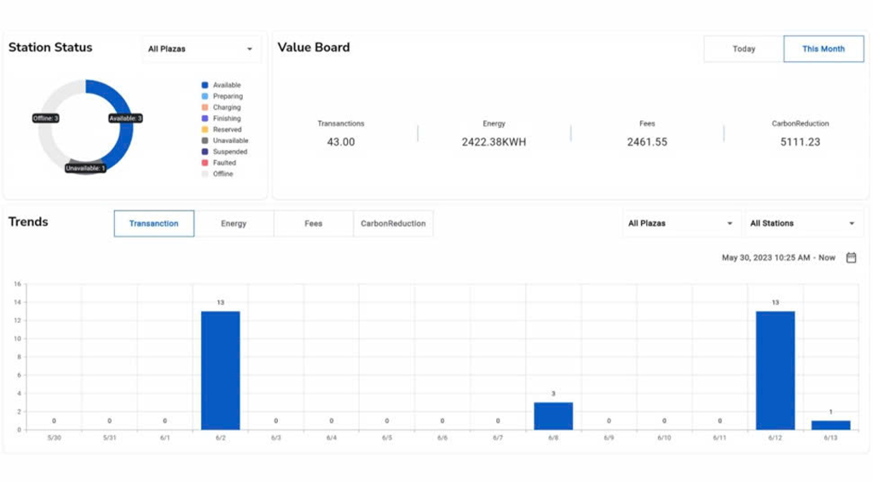
Task: Click the 6/2 bar showing 13
Action: (x=220, y=370)
